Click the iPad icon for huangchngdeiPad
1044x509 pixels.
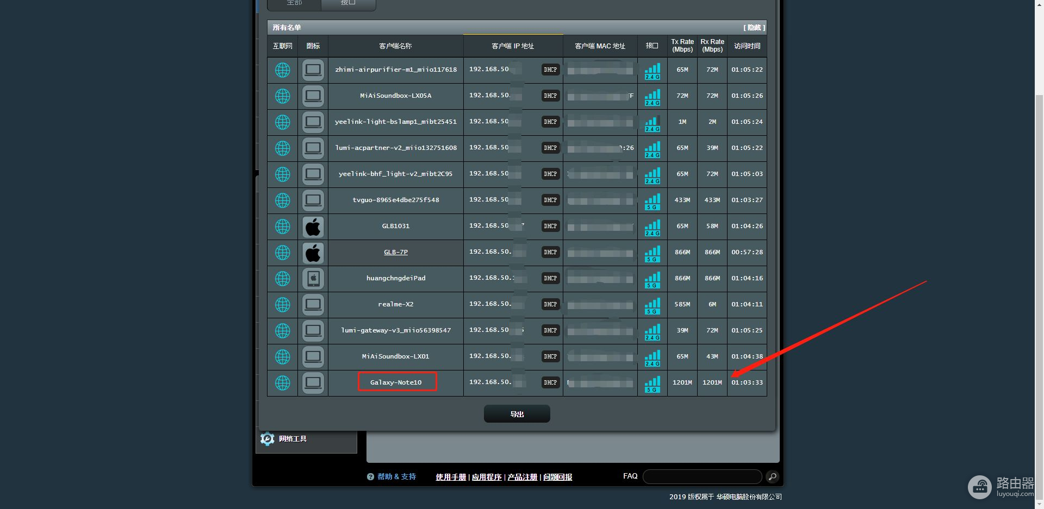click(x=313, y=279)
